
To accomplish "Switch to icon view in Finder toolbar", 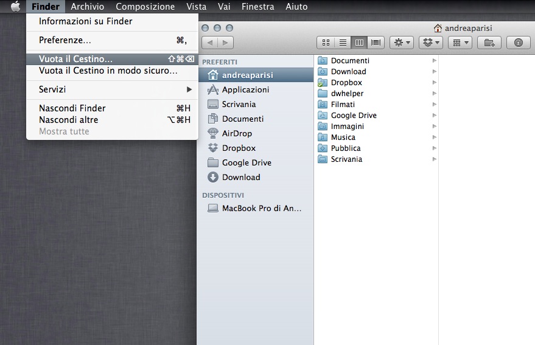I will point(326,43).
